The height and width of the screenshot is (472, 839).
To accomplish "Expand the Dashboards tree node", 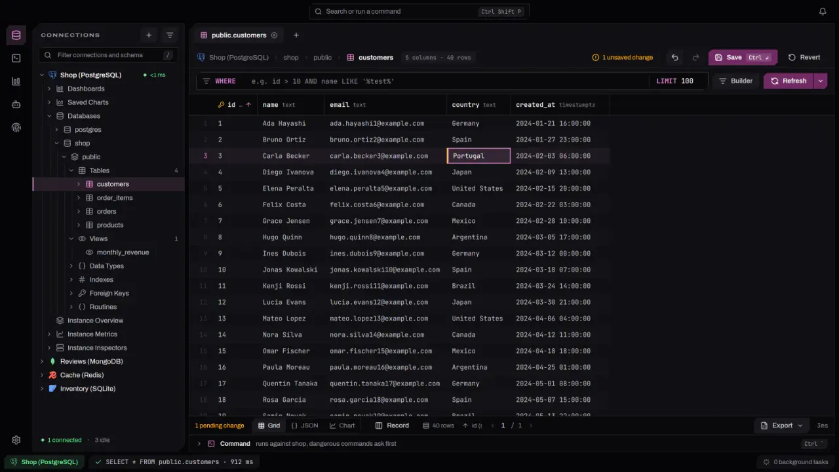I will [x=49, y=89].
